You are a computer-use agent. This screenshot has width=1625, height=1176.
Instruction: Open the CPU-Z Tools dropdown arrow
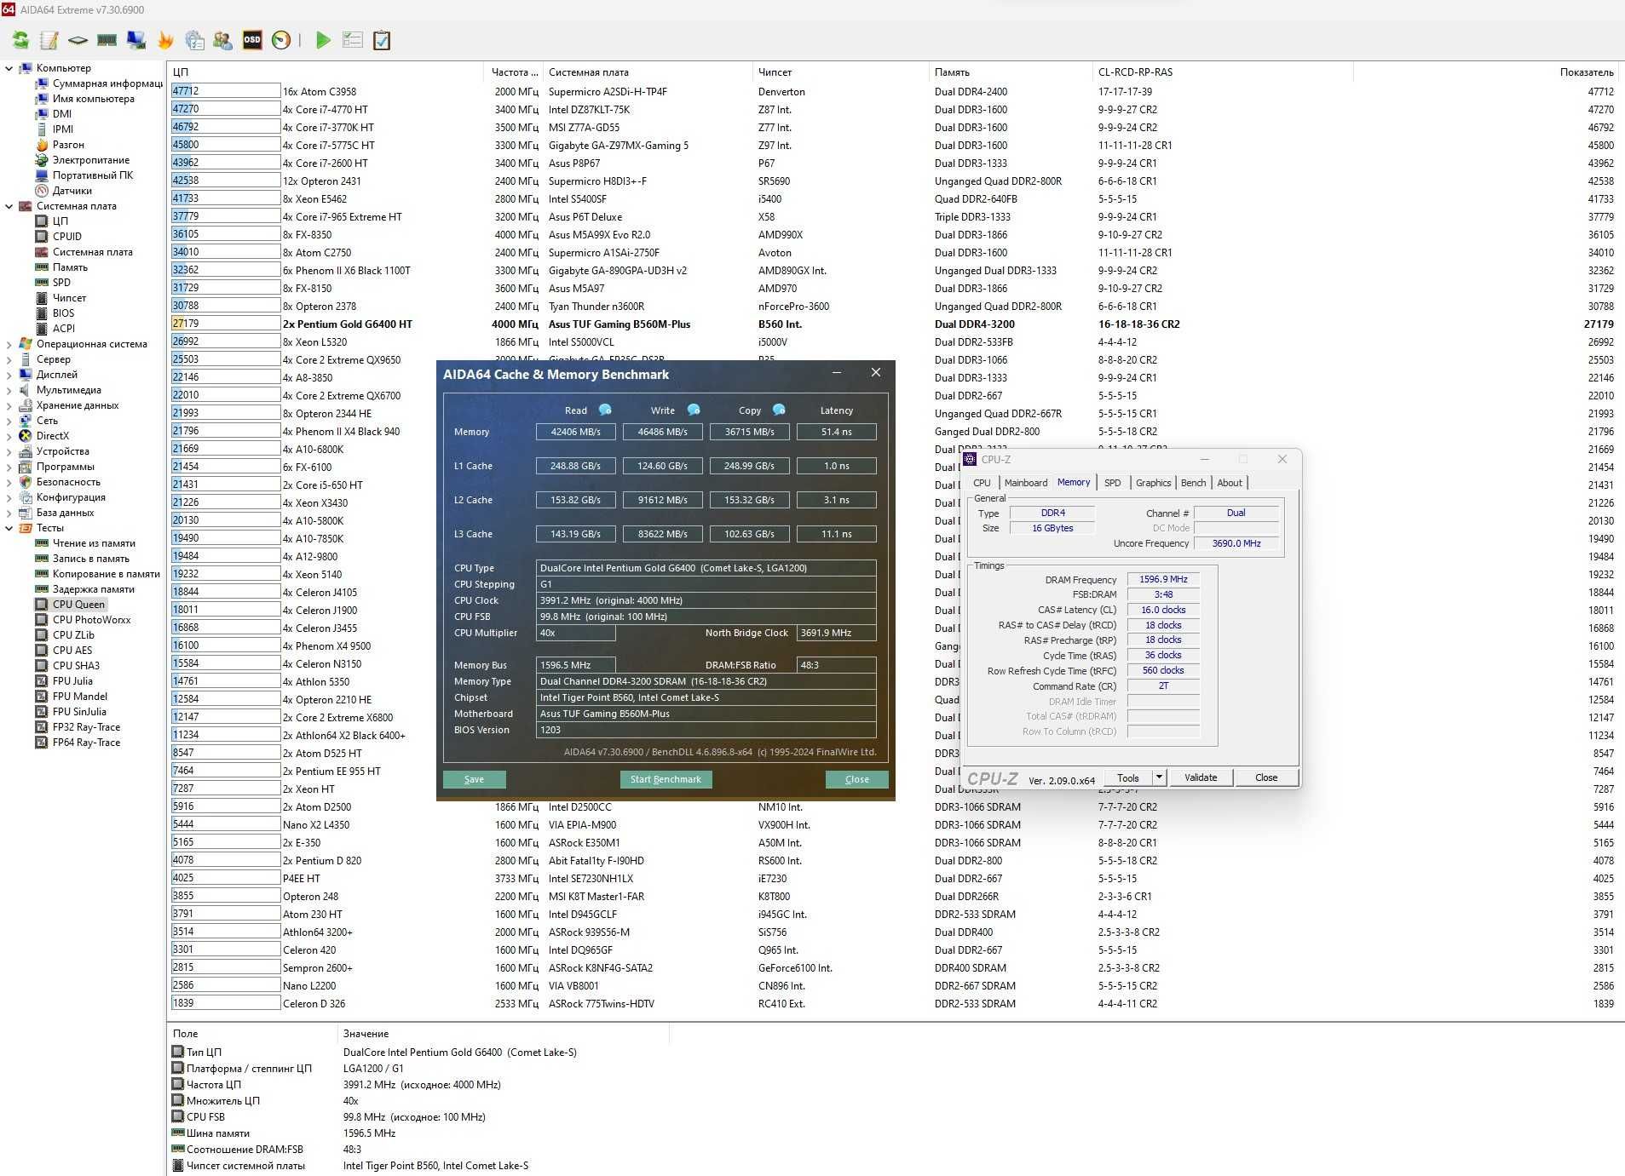click(x=1159, y=777)
